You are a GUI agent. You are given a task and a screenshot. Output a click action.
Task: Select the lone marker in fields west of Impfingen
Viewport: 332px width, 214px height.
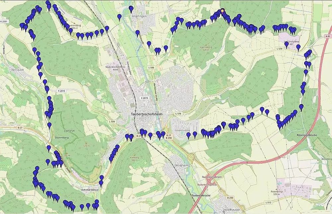point(120,17)
